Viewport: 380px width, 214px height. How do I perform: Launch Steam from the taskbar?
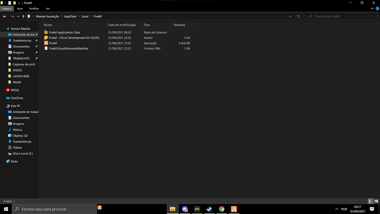(209, 209)
